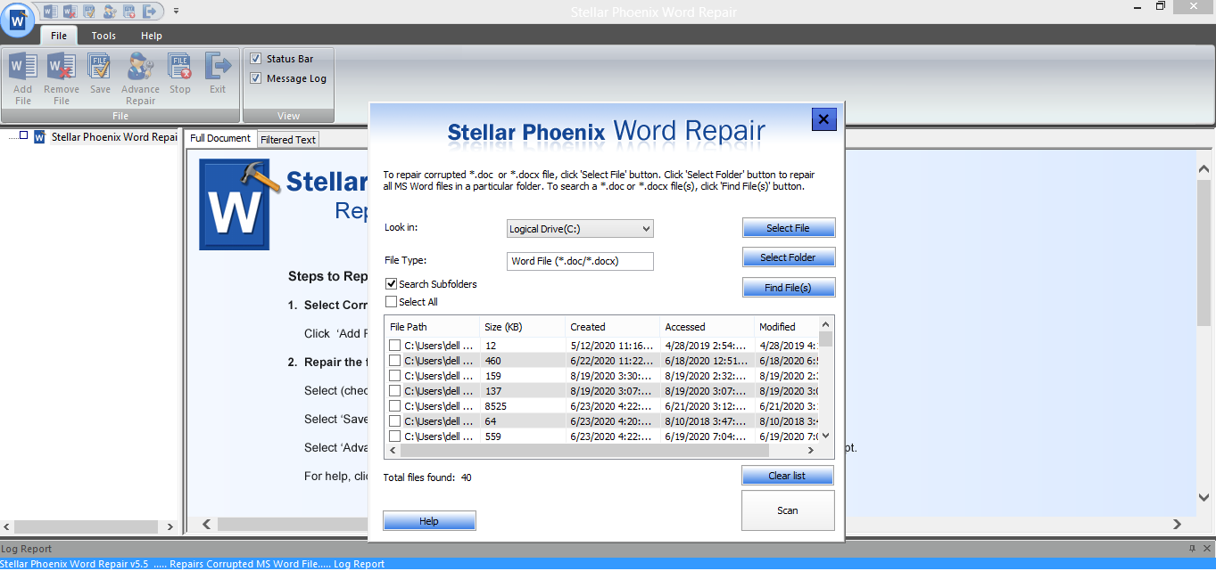The image size is (1216, 571).
Task: Open the File ribbon tab
Action: [x=59, y=36]
